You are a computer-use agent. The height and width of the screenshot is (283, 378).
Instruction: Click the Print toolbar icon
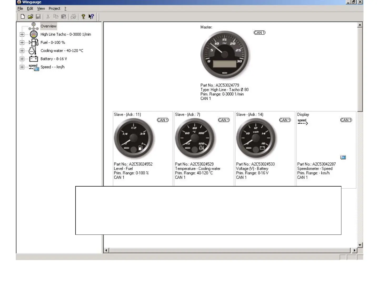73,17
